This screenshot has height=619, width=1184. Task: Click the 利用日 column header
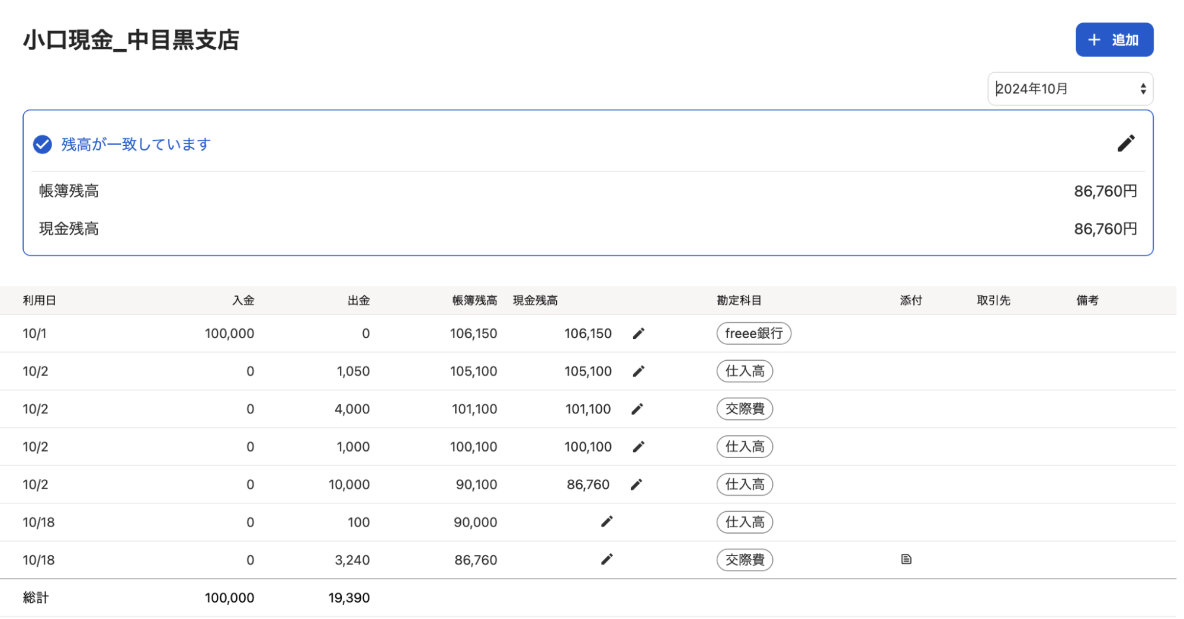(x=39, y=300)
